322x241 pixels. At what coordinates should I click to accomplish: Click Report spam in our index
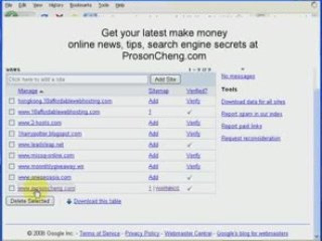(x=252, y=114)
